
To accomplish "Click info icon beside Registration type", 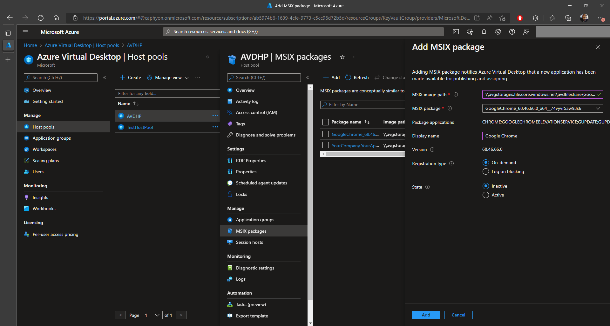I will coord(451,163).
